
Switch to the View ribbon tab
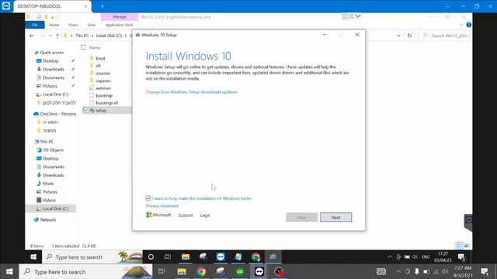click(92, 25)
